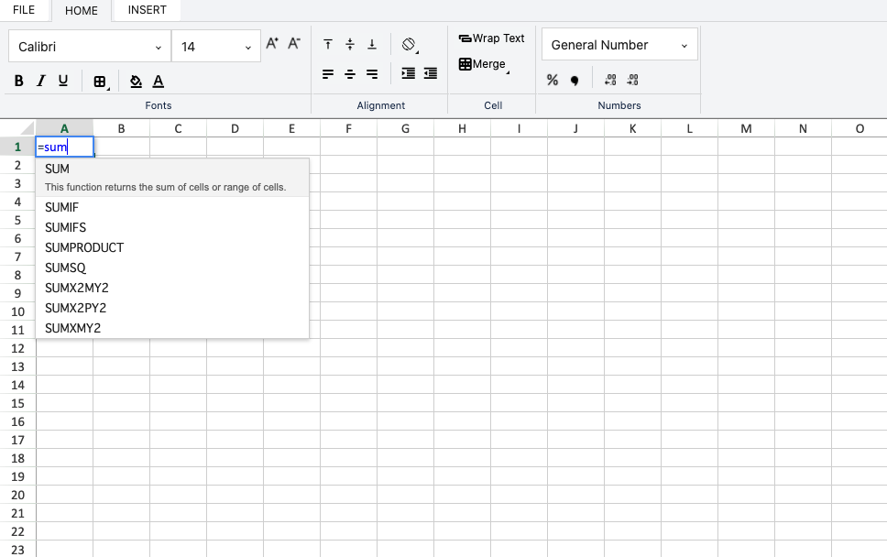Open General Number format dropdown
The image size is (887, 557).
[619, 45]
